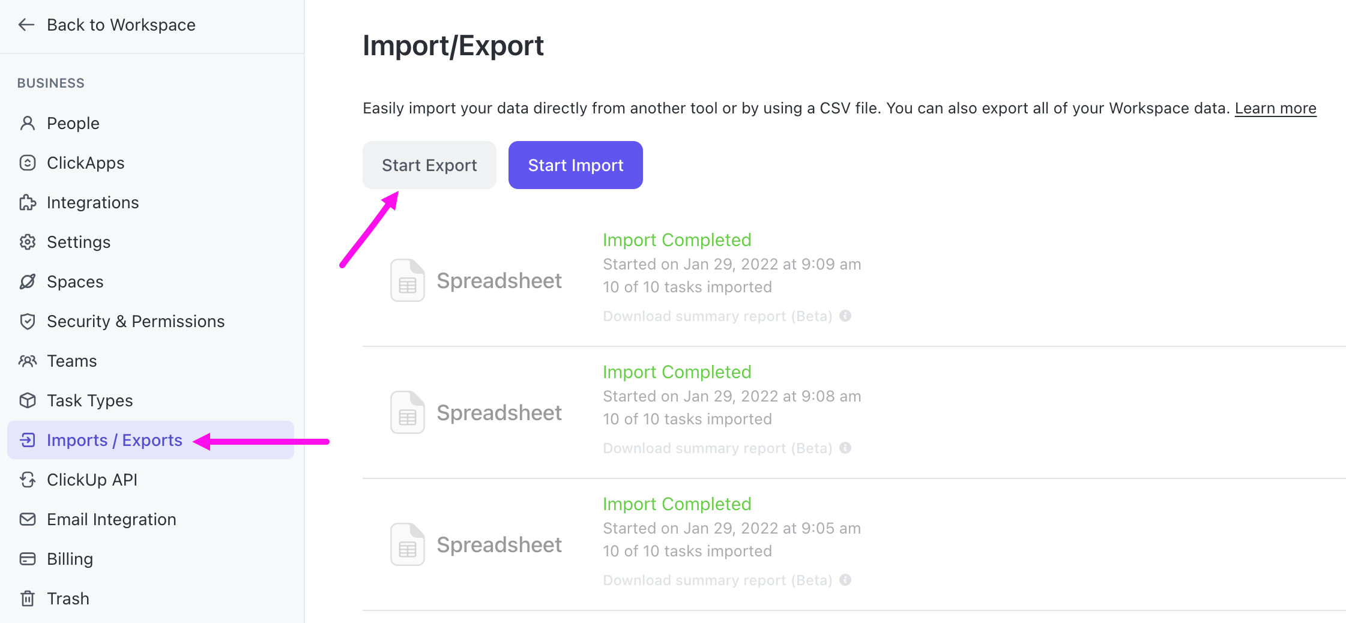Click the back arrow icon to Workspace
The width and height of the screenshot is (1346, 623).
(x=26, y=25)
